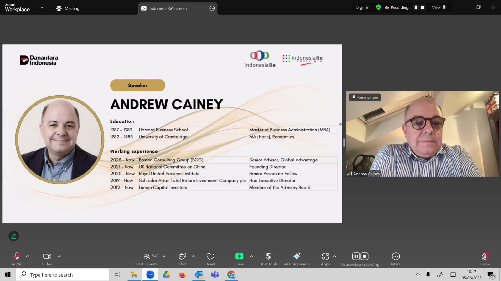Expand audio options arrow

tap(28, 256)
